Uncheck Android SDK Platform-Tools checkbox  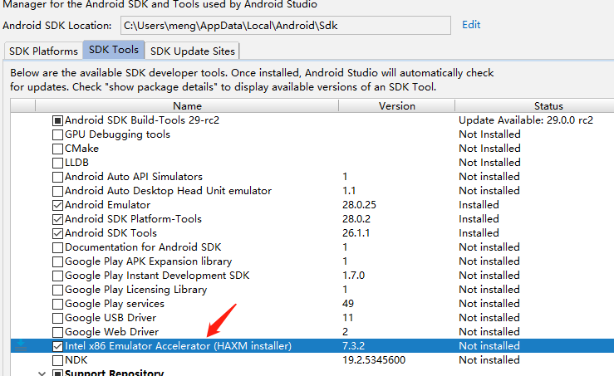(57, 219)
